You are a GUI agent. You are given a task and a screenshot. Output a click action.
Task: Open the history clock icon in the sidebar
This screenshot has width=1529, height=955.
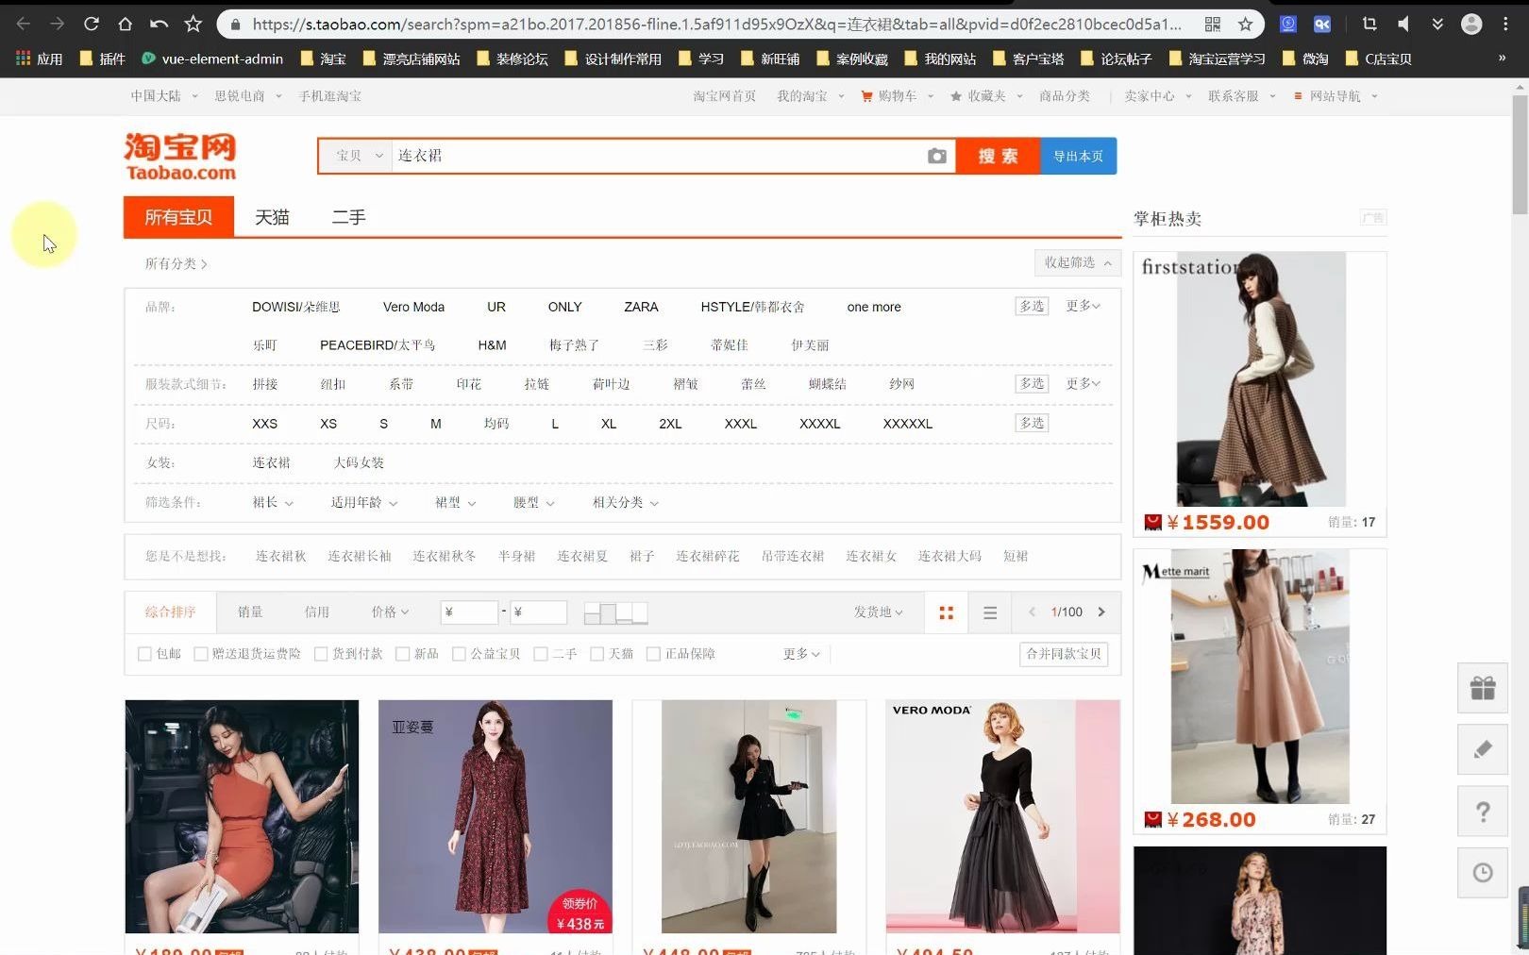pos(1483,873)
